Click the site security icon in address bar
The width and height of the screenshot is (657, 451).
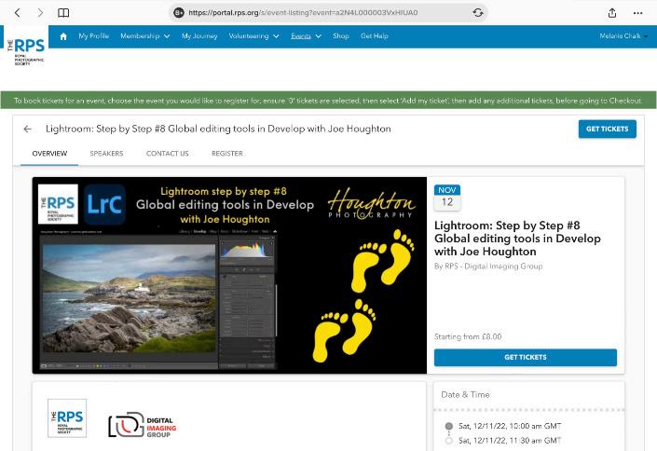[179, 12]
